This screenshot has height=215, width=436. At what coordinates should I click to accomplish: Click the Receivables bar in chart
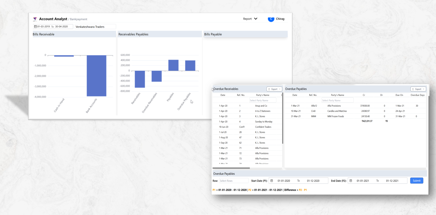click(x=140, y=79)
